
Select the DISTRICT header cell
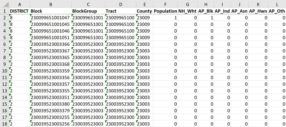[x=19, y=11]
